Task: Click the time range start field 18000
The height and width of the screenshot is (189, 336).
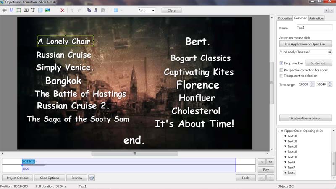Action: pyautogui.click(x=304, y=84)
